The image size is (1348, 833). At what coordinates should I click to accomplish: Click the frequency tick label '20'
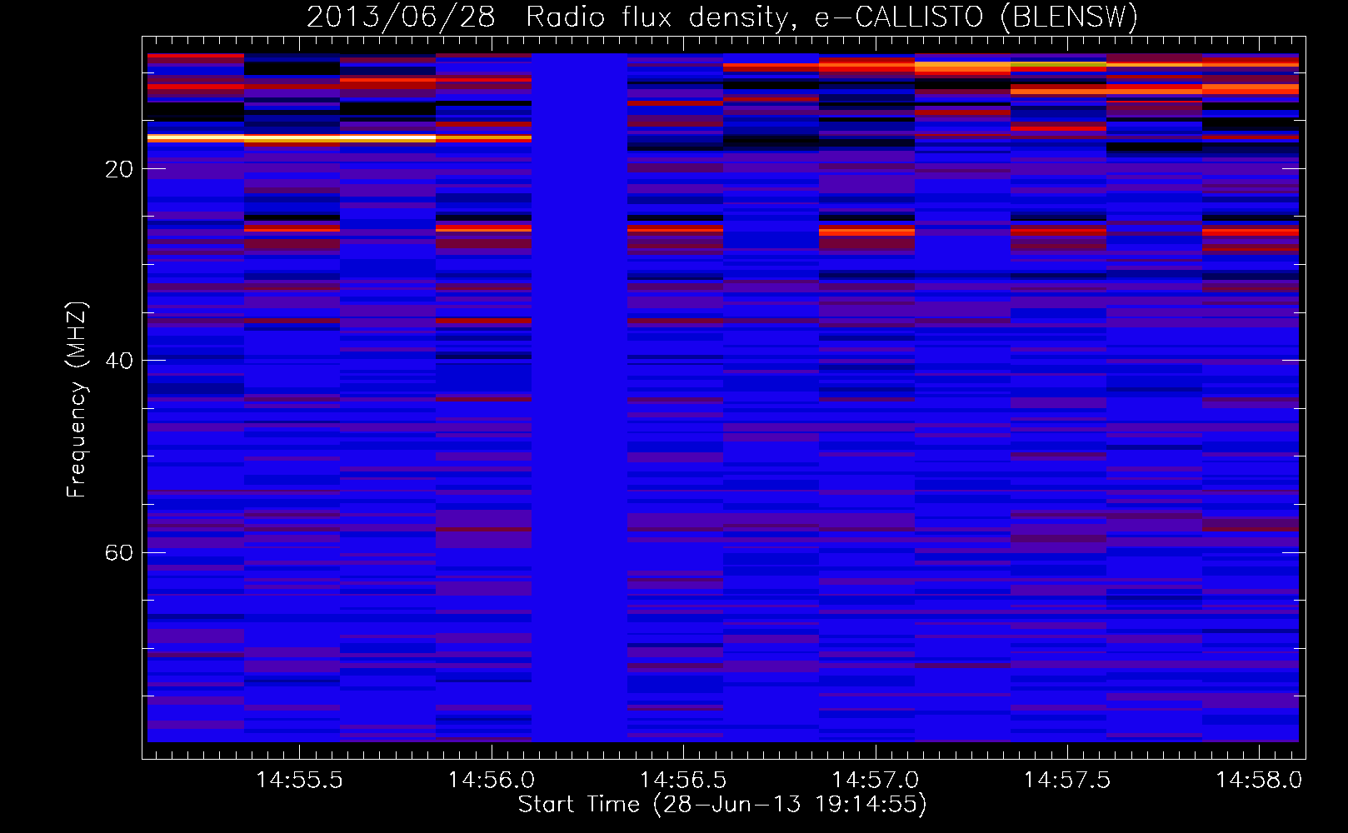tap(118, 169)
